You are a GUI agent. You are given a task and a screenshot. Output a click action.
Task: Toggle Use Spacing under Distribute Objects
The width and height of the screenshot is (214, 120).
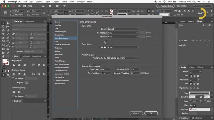[13, 78]
